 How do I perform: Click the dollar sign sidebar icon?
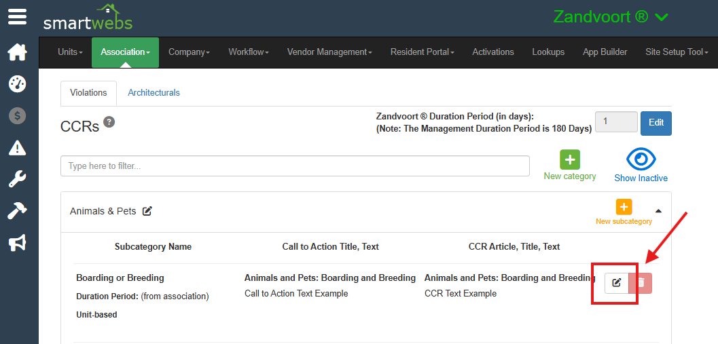coord(18,116)
